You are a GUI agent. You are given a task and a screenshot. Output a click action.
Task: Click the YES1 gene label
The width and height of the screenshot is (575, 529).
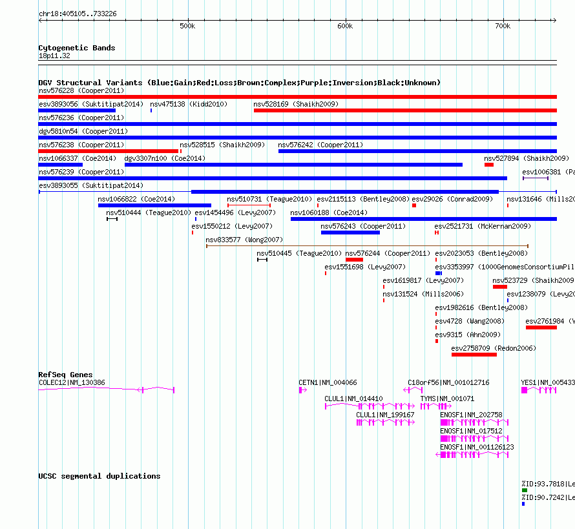point(548,382)
